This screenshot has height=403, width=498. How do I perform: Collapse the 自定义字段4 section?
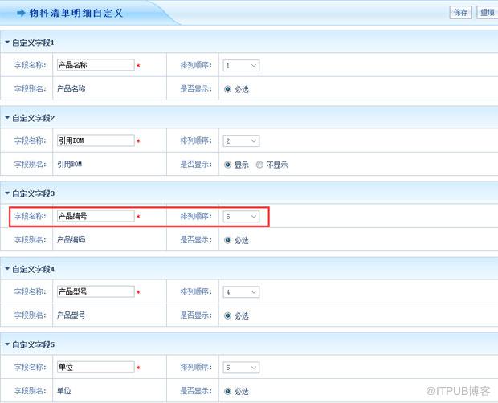pos(7,268)
